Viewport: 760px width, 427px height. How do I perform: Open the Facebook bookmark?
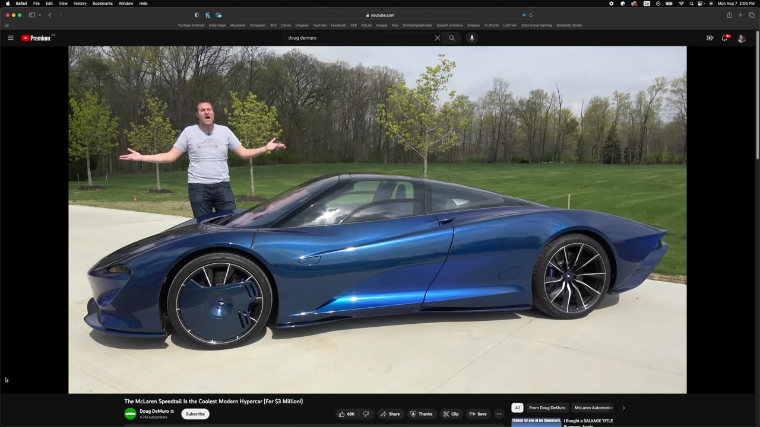pyautogui.click(x=338, y=26)
